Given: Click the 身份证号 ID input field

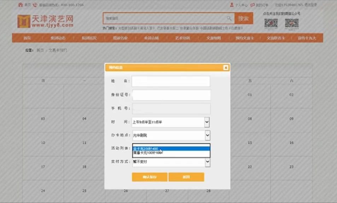Looking at the screenshot, I should tap(172, 95).
